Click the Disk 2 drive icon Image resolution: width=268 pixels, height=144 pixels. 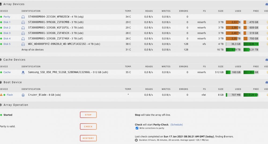click(x=23, y=28)
